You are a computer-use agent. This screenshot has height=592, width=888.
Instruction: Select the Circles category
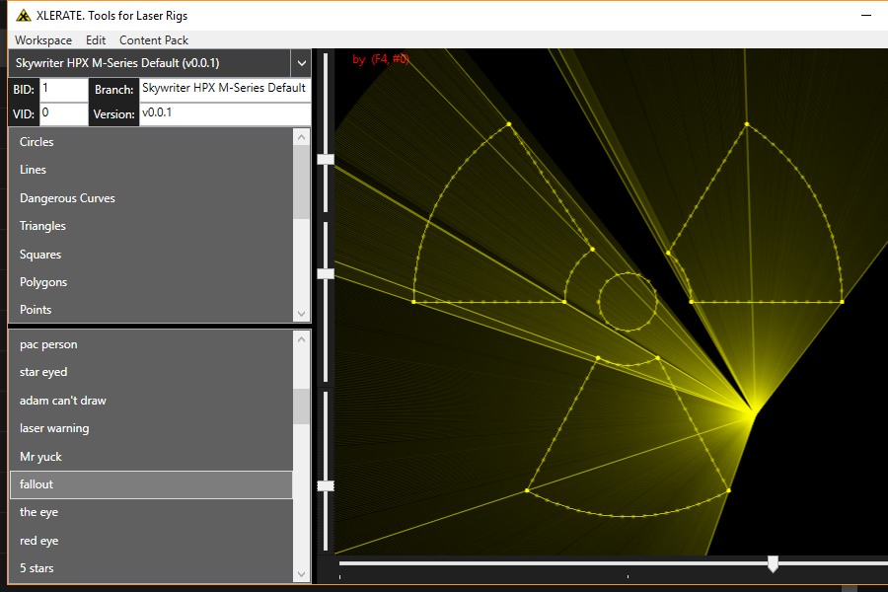(37, 142)
